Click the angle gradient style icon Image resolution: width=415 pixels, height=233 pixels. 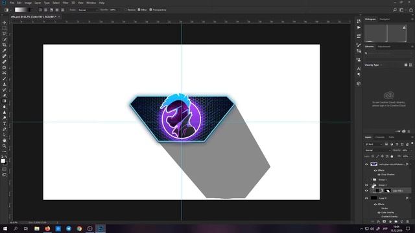click(x=51, y=10)
